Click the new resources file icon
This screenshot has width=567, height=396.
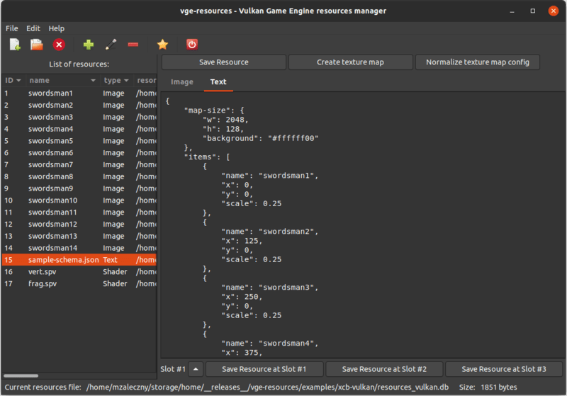coord(15,45)
